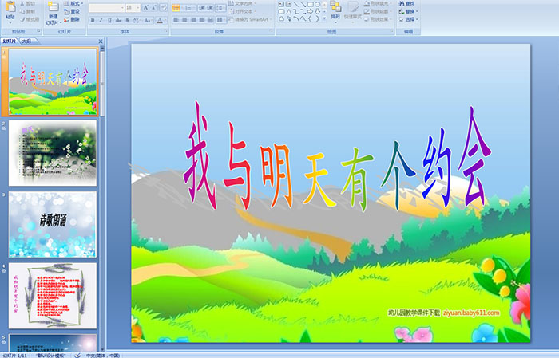Screen dimensions: 559x358
Task: Select the Format Painter (格式刷) tool
Action: [30, 19]
